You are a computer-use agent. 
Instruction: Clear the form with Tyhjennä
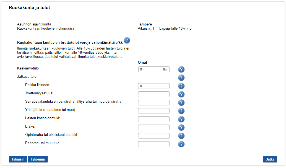click(38, 159)
